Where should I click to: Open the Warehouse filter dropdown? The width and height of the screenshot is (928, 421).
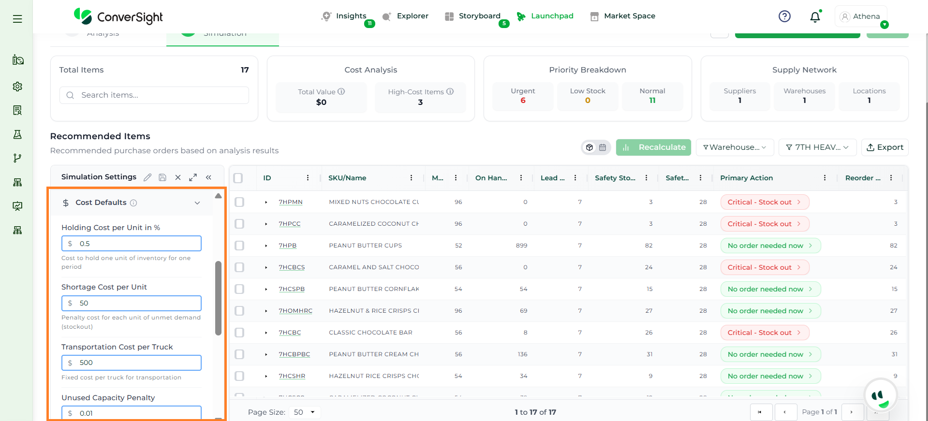click(x=735, y=147)
